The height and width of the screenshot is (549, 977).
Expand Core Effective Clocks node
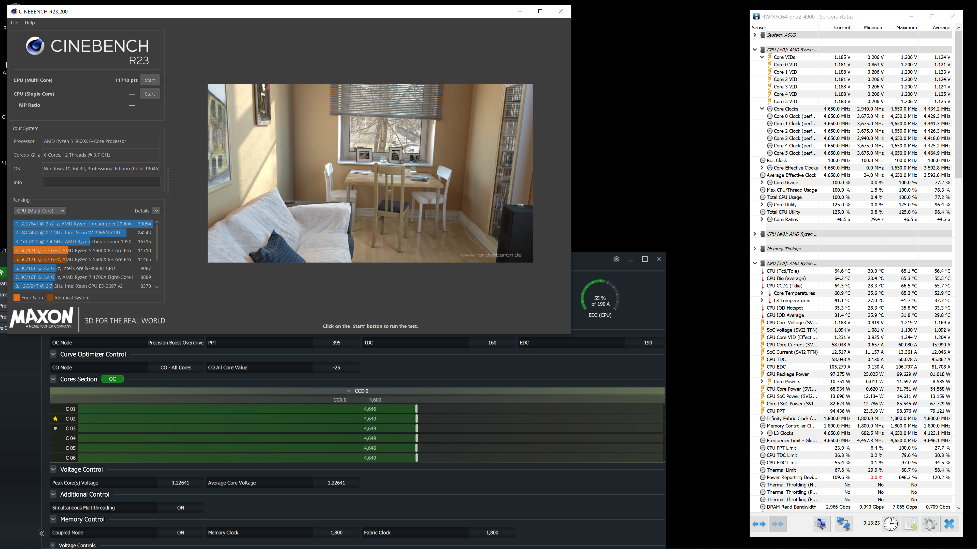[762, 168]
